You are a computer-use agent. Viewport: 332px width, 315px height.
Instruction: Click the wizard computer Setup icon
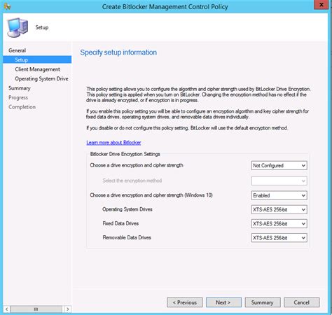18,27
